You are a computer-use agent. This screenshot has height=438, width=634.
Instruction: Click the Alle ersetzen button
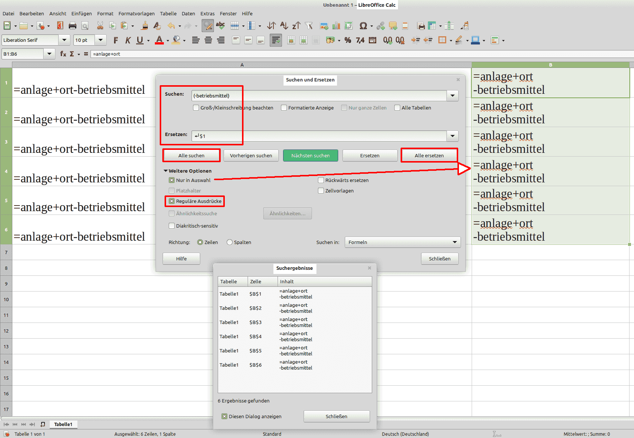(429, 155)
